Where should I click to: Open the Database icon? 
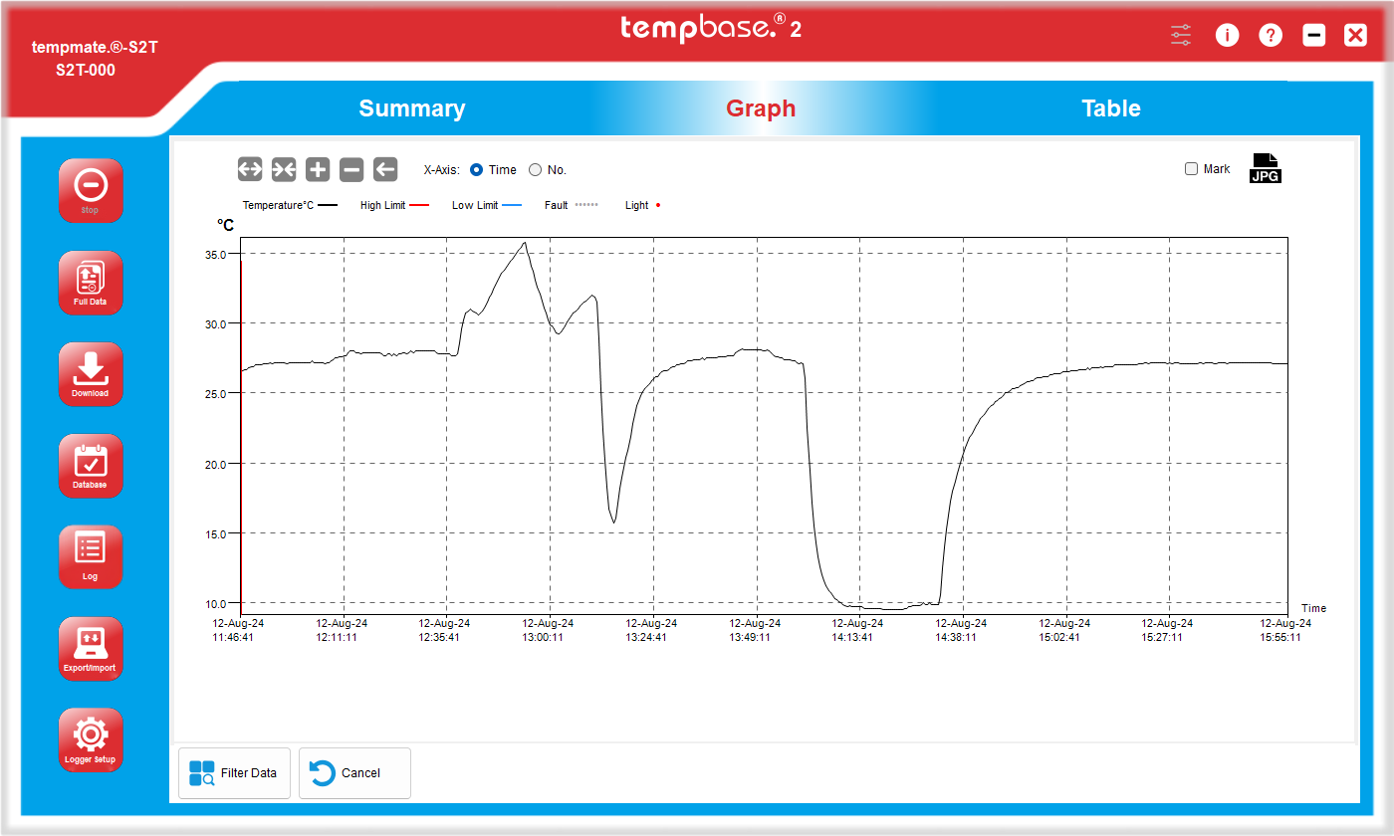point(91,465)
